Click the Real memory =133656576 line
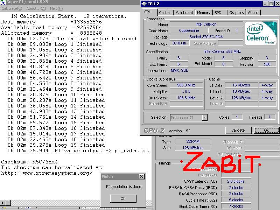This screenshot has height=210, width=280. click(51, 22)
